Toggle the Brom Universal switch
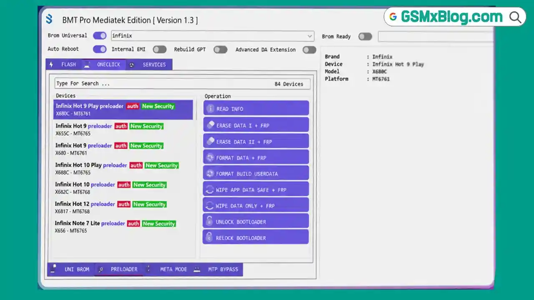This screenshot has height=300, width=534. point(100,35)
